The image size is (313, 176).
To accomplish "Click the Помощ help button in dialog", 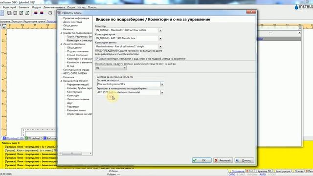I will coord(245,160).
